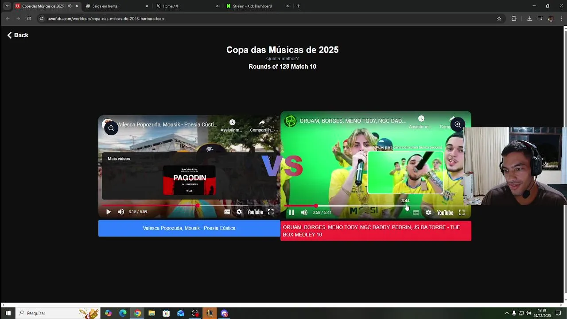
Task: Open the Windows Start menu
Action: (8, 313)
